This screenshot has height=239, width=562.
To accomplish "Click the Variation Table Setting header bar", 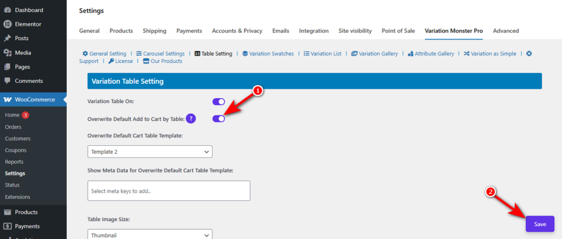I will 315,81.
